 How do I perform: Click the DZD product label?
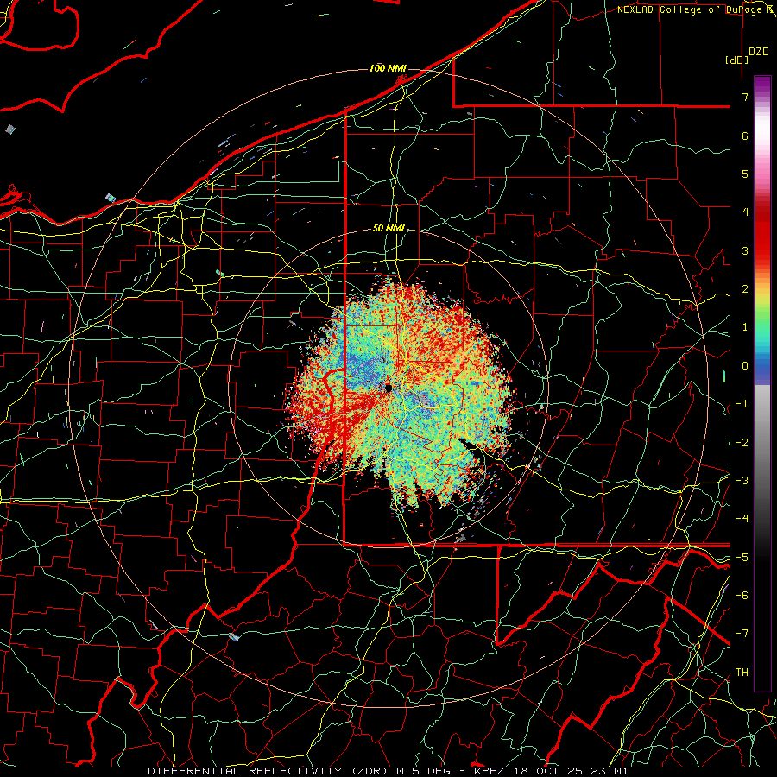[x=759, y=52]
